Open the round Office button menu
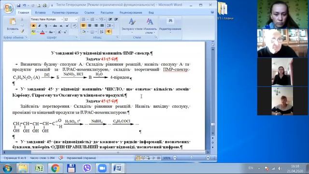 (x=9, y=8)
